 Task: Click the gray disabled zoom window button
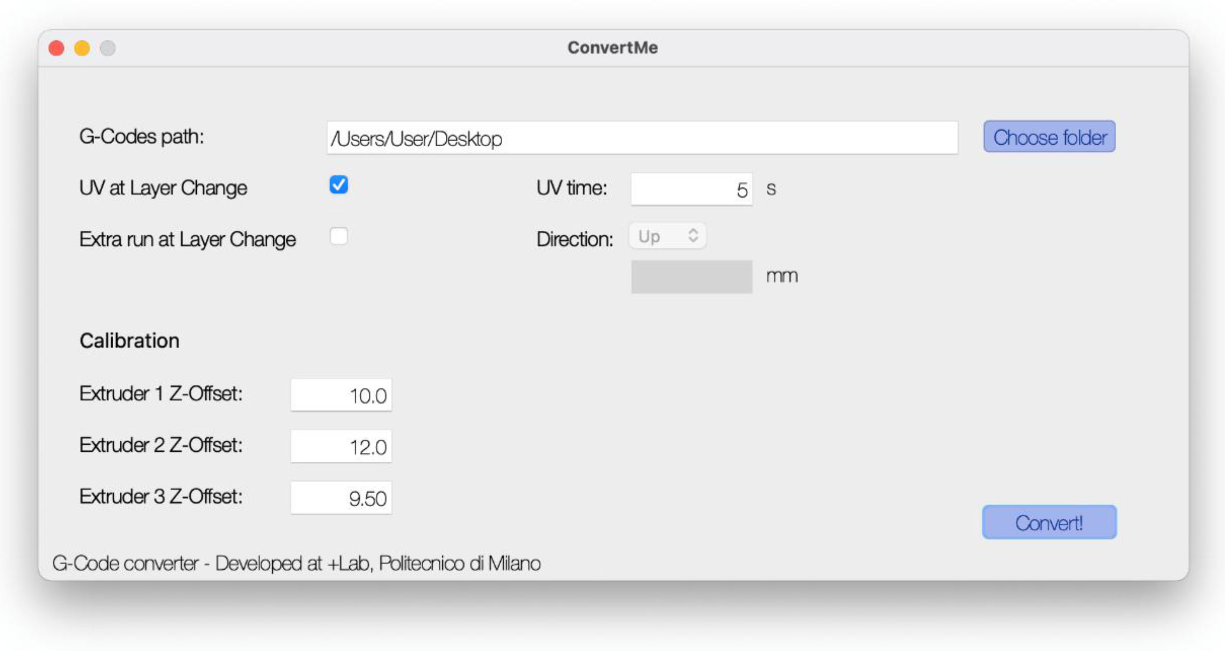coord(108,48)
